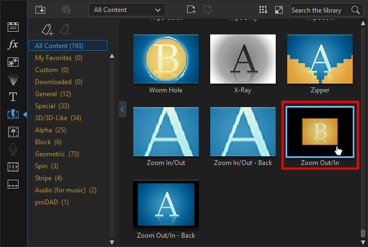Select the Zoom Out/In transition thumbnail

point(320,132)
